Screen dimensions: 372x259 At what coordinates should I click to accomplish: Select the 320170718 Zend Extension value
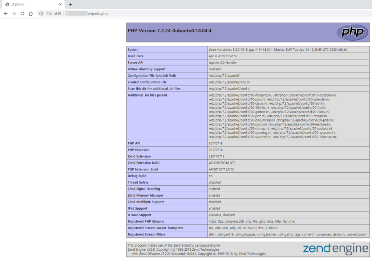click(217, 156)
